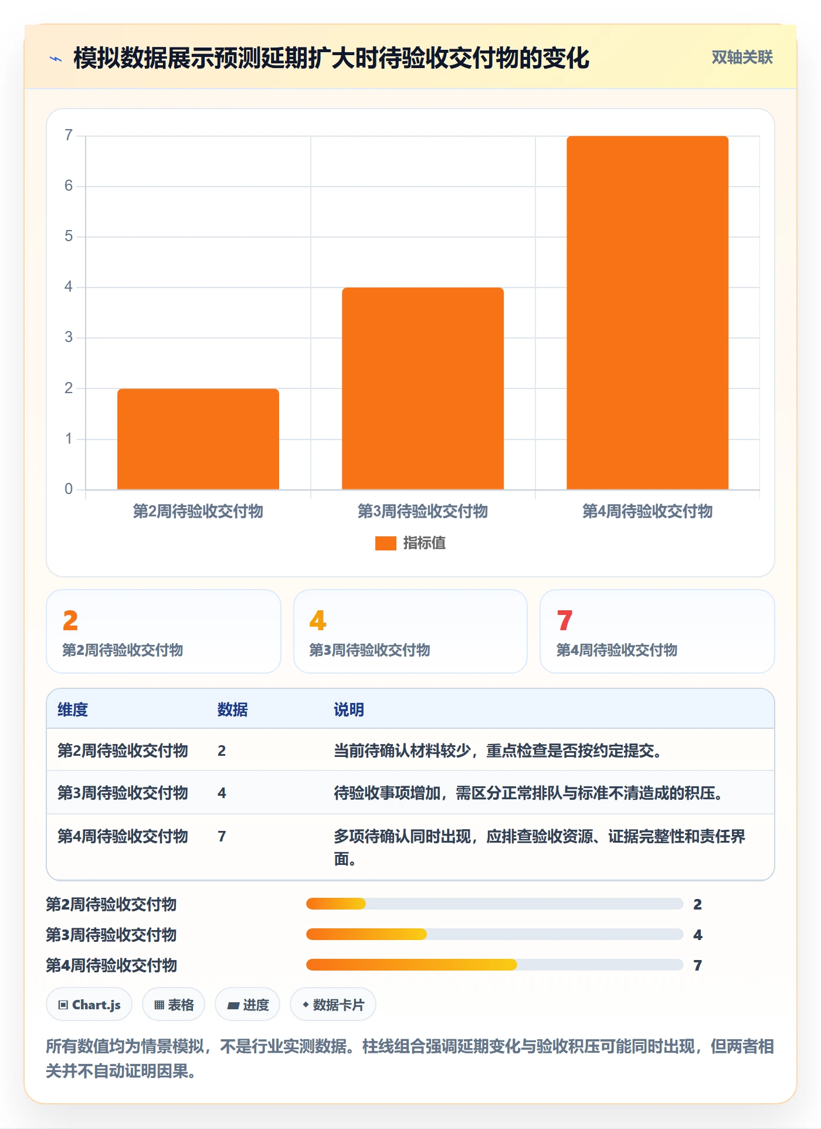
Task: Click the footnote text about 情景模拟
Action: (x=410, y=1059)
